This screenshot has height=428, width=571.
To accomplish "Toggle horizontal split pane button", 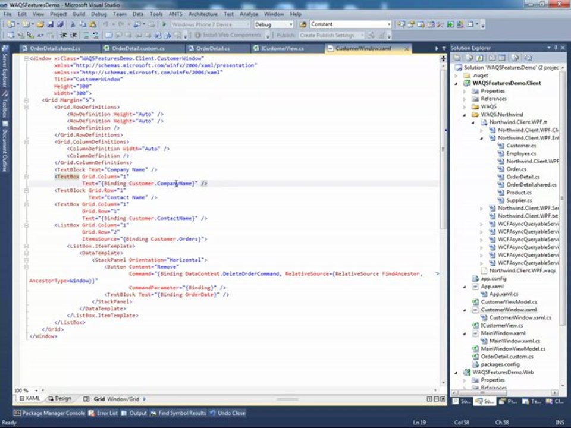I will click(436, 399).
